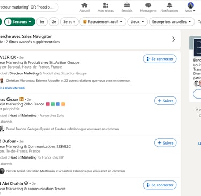Toggle the 3e et + filter

click(69, 22)
